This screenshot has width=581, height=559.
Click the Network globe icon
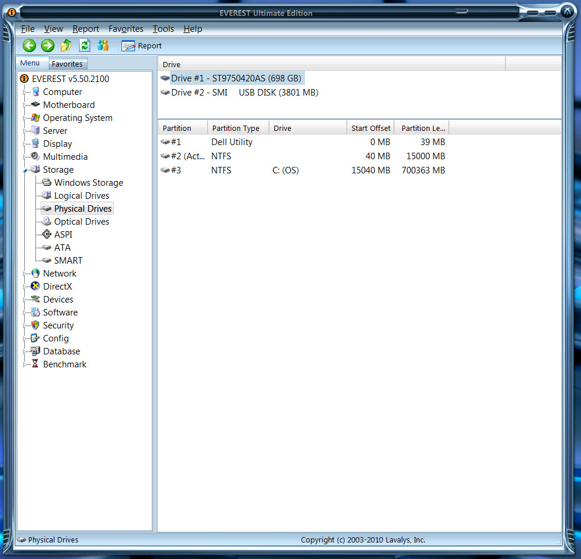tap(35, 273)
